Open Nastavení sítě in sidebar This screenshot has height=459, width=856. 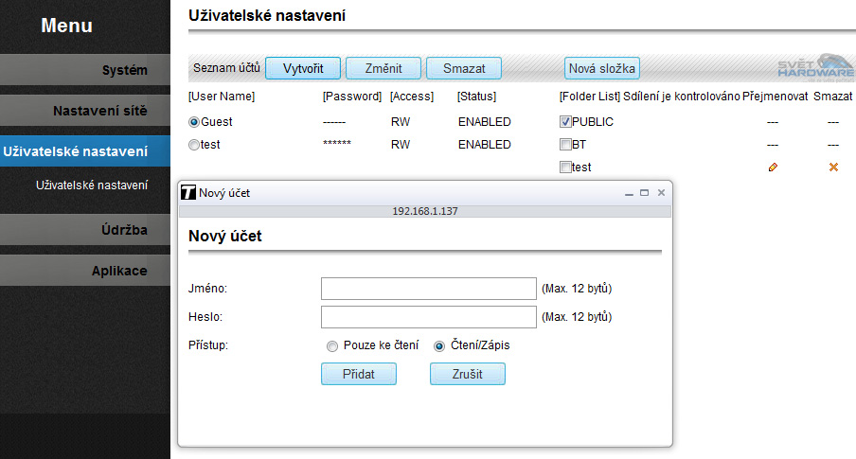[x=85, y=111]
